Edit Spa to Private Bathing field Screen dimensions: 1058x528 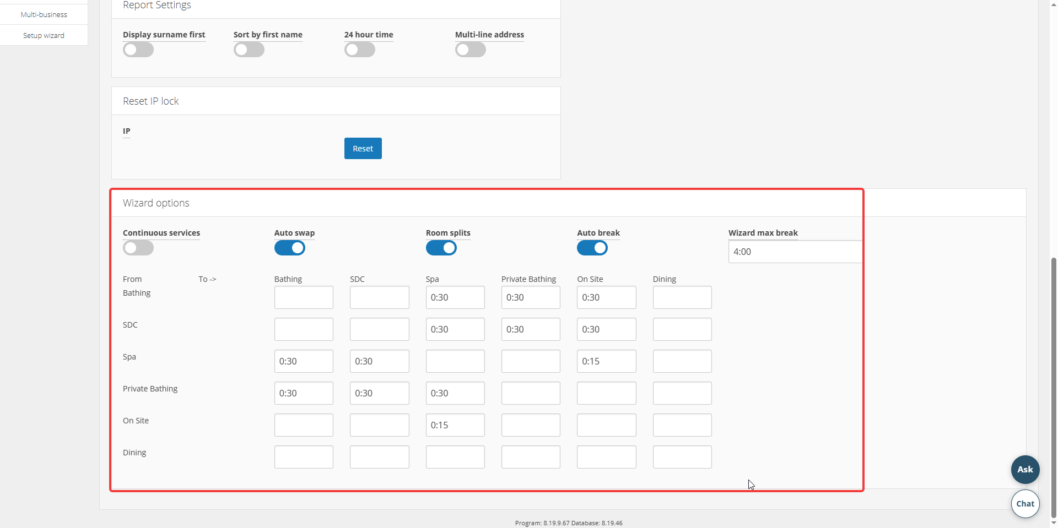(531, 361)
